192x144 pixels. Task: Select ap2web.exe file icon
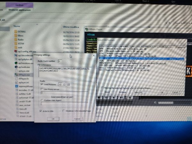pos(16,67)
